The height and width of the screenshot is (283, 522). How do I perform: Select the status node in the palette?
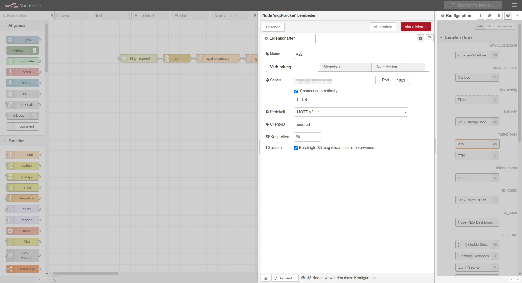23,83
